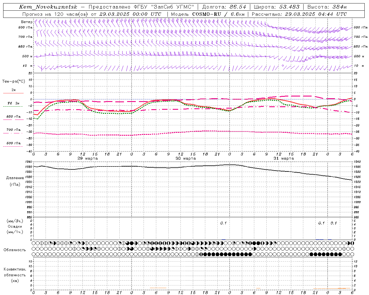Select the longitude value Долгота: 86.54

point(224,7)
